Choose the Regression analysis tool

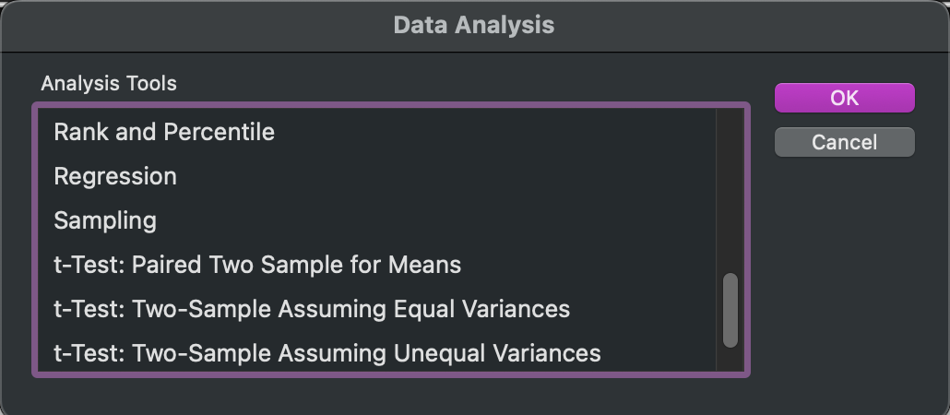(377, 176)
